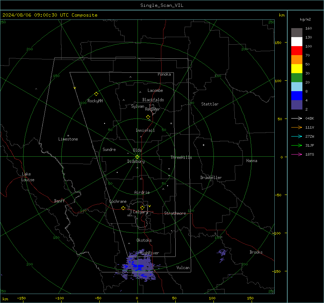The width and height of the screenshot is (324, 303).
Task: Click the green 31JP arrow in legend
Action: 297,146
